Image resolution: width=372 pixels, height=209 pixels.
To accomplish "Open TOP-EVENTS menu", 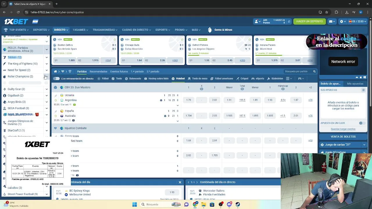I will (x=16, y=30).
